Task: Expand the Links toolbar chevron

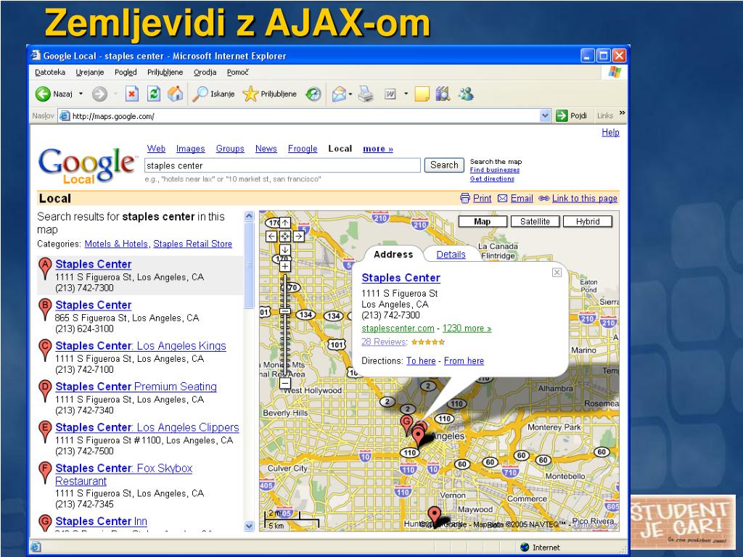Action: pos(622,113)
